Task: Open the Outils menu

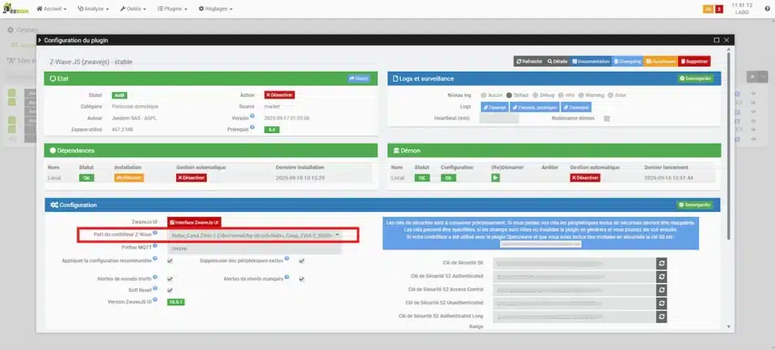Action: click(133, 9)
